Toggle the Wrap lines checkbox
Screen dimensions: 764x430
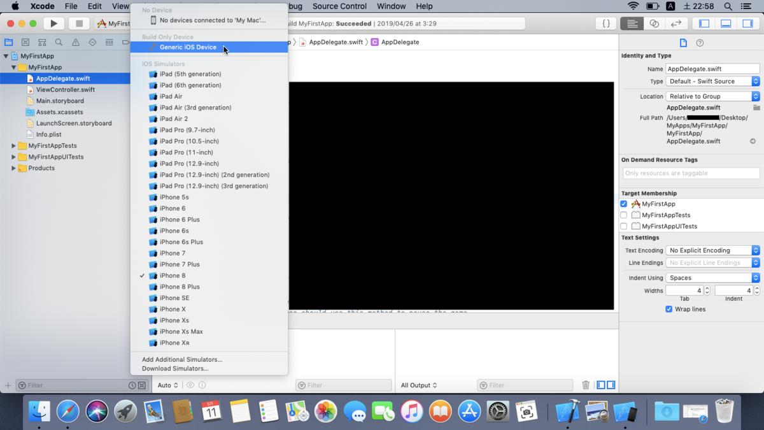click(x=668, y=309)
